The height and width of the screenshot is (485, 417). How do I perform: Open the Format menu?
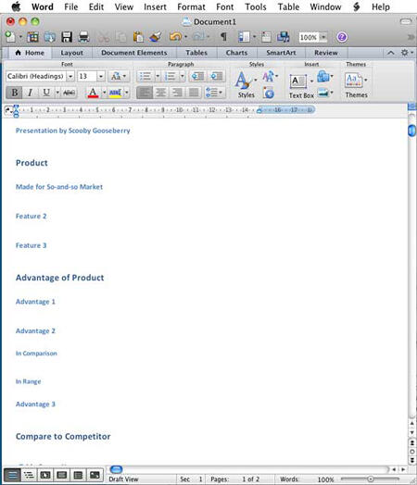(x=191, y=6)
